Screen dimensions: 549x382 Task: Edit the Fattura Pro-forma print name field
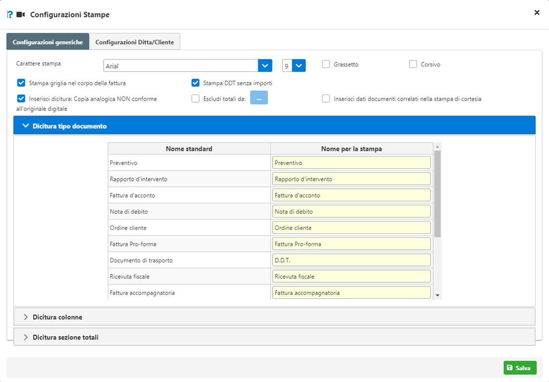pos(351,244)
